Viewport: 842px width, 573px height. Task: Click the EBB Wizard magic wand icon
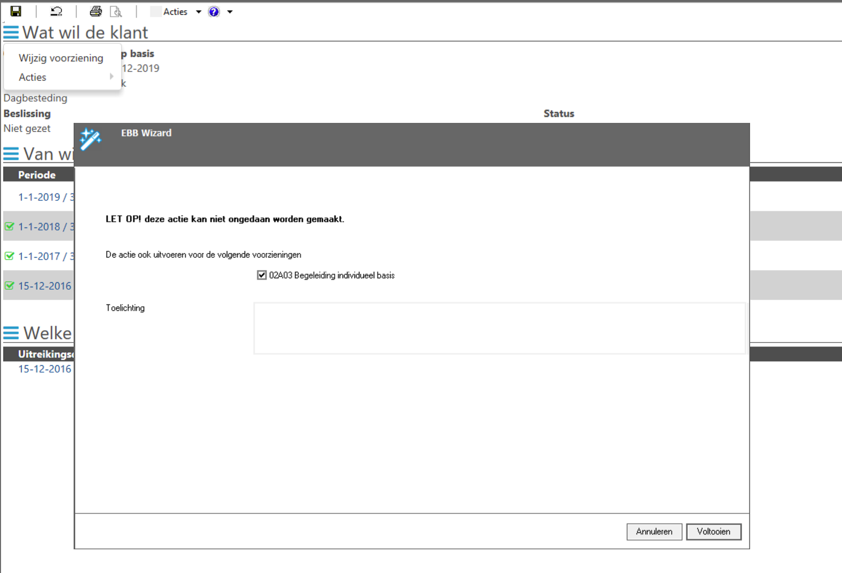90,139
